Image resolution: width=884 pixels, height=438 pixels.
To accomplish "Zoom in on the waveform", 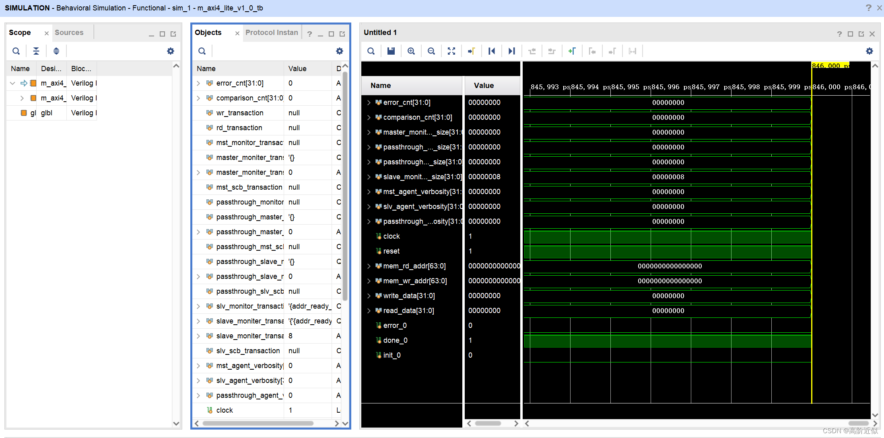I will 411,51.
